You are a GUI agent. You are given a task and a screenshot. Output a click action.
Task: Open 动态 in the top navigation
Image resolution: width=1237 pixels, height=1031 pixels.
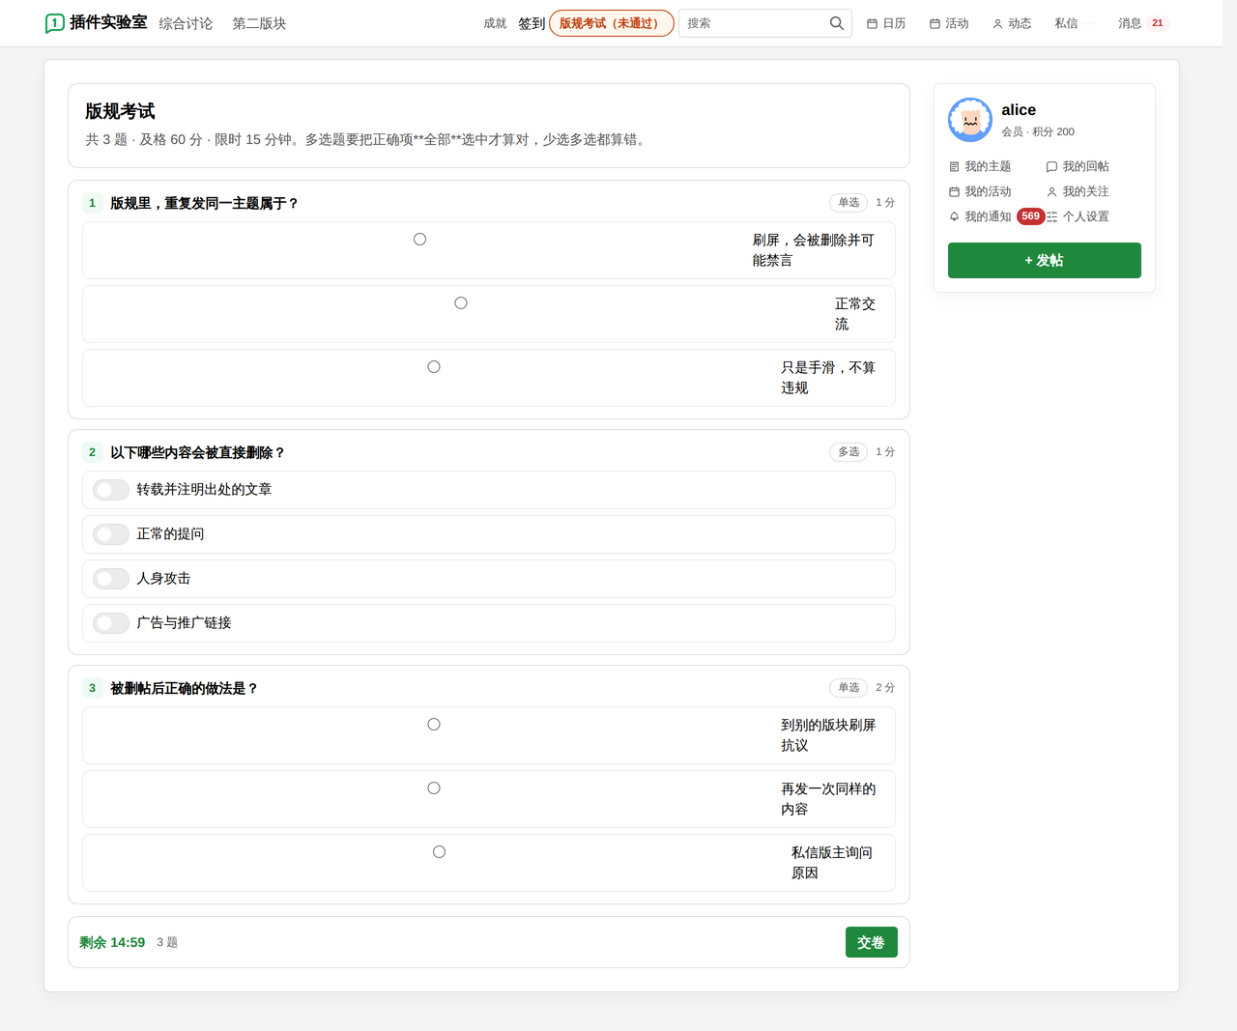pyautogui.click(x=1012, y=23)
